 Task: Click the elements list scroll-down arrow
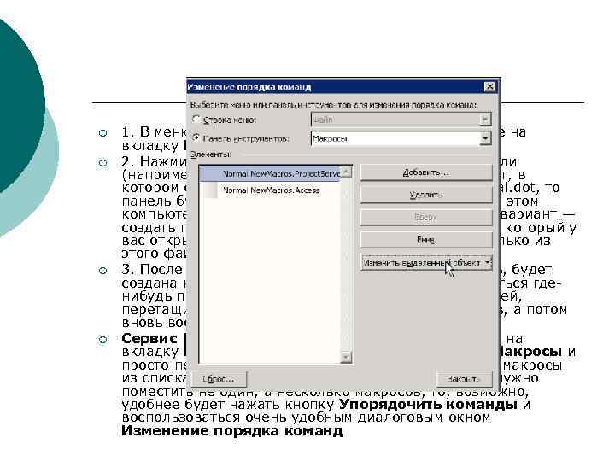(346, 357)
